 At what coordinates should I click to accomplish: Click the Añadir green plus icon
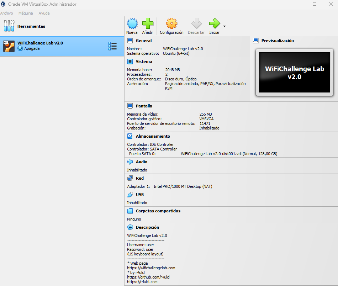point(148,23)
